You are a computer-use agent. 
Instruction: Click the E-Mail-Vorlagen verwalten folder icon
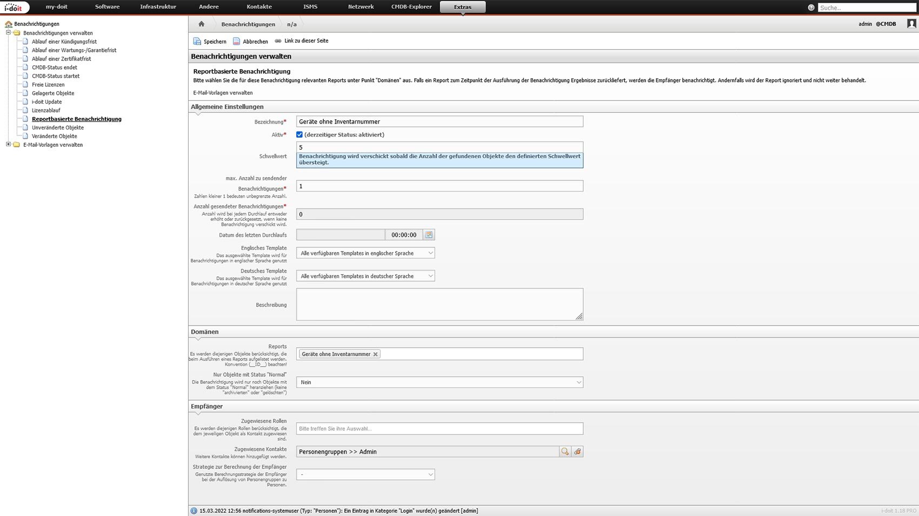point(16,145)
